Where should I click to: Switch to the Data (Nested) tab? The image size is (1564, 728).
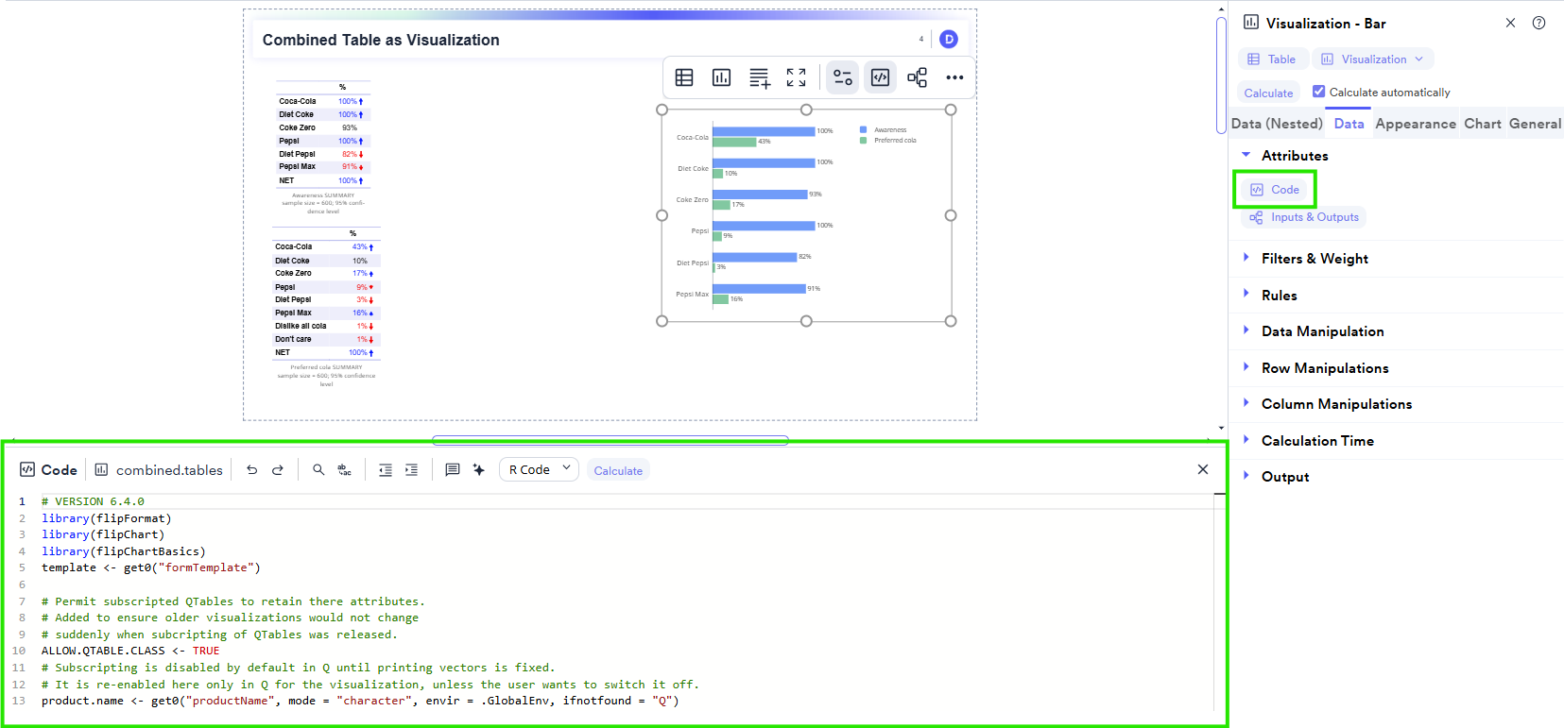point(1277,124)
